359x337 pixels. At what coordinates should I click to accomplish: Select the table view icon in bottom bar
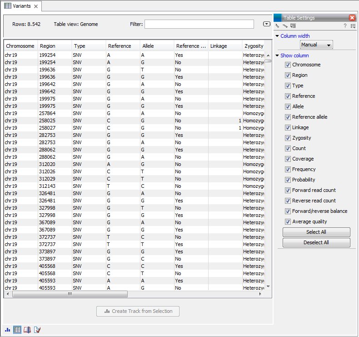17,330
